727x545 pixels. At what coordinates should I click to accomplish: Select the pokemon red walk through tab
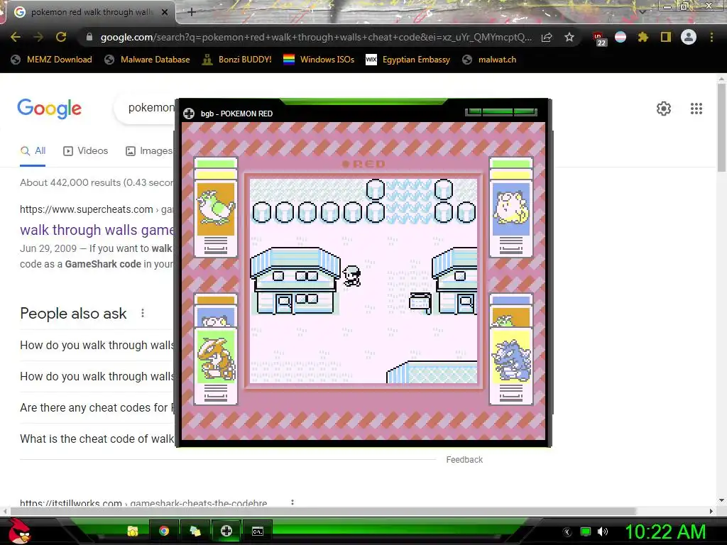(90, 12)
